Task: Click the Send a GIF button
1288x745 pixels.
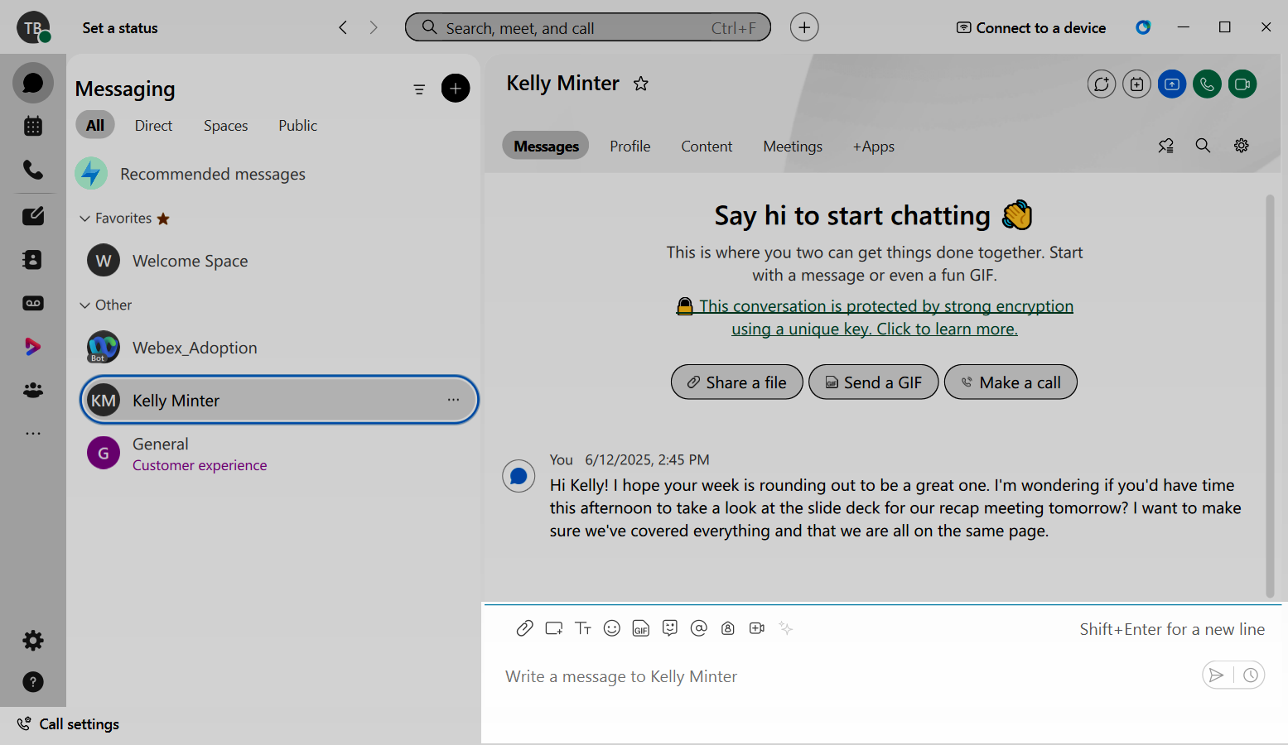Action: (874, 382)
